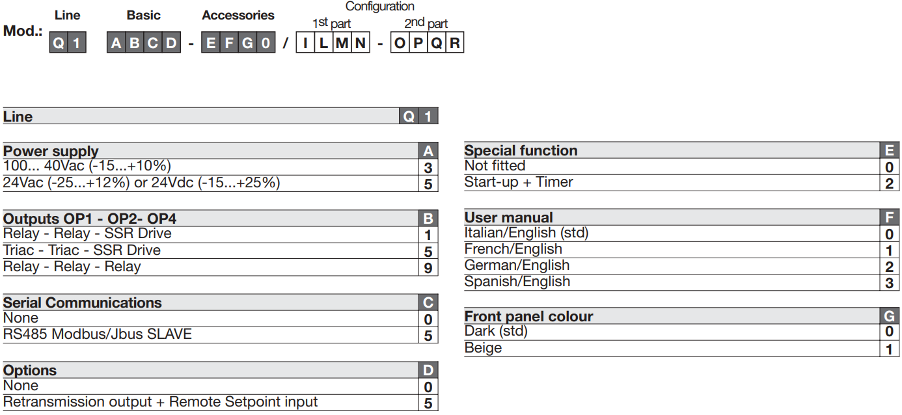Select Italian/English (std) user manual row
This screenshot has height=415, width=902.
pos(681,234)
